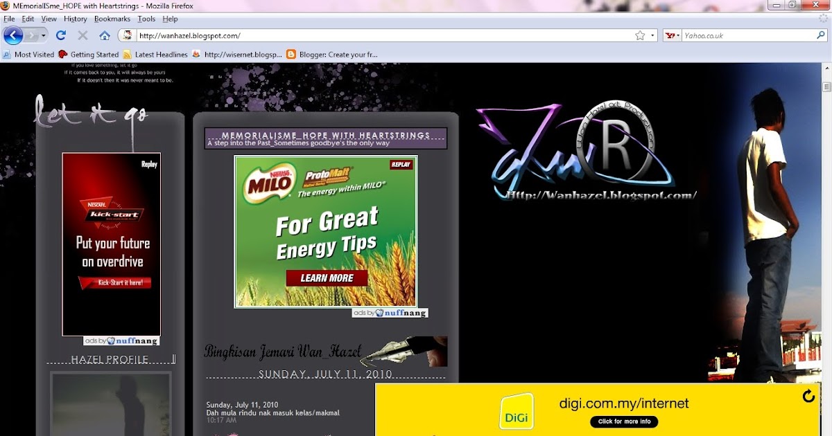832x436 pixels.
Task: Click the Milo ad REPLAY button
Action: click(401, 165)
